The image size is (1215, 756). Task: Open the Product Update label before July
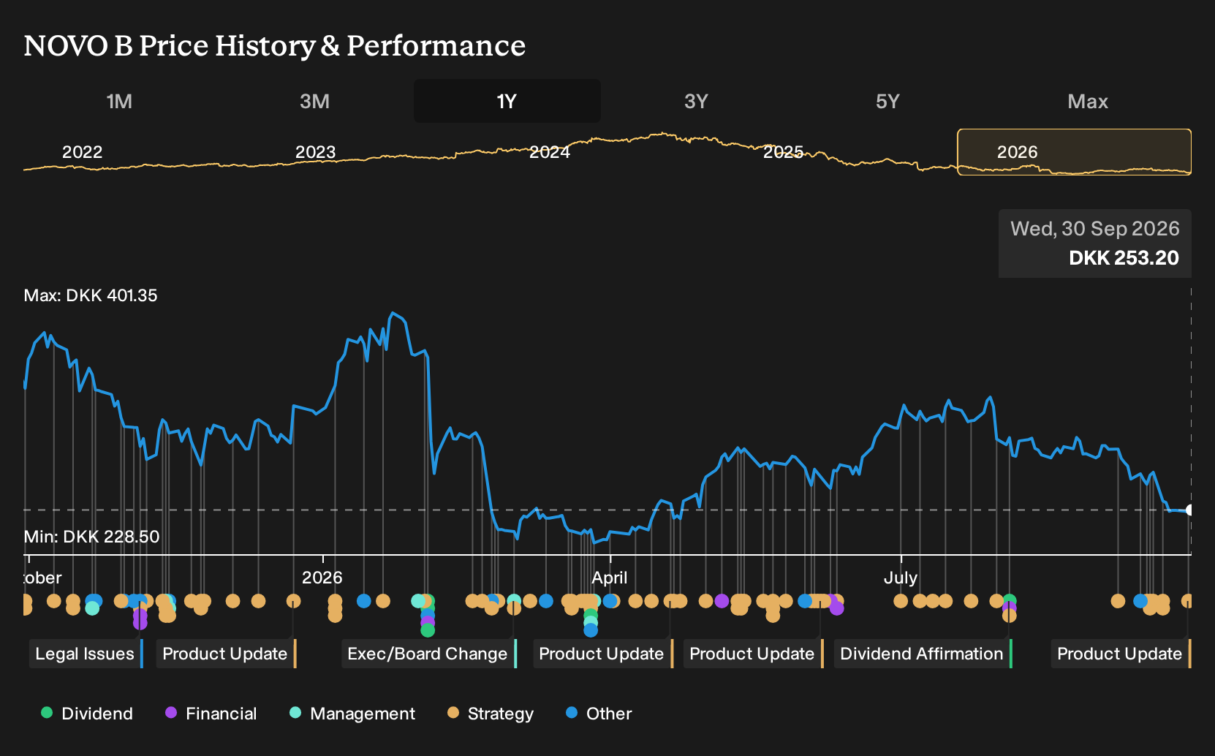[754, 654]
